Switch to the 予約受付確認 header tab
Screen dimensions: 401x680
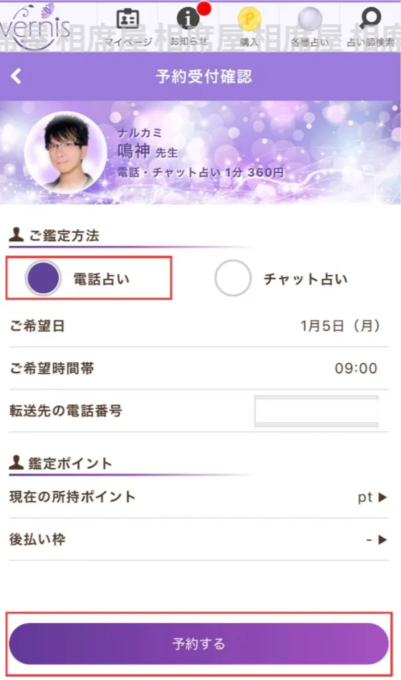[200, 76]
